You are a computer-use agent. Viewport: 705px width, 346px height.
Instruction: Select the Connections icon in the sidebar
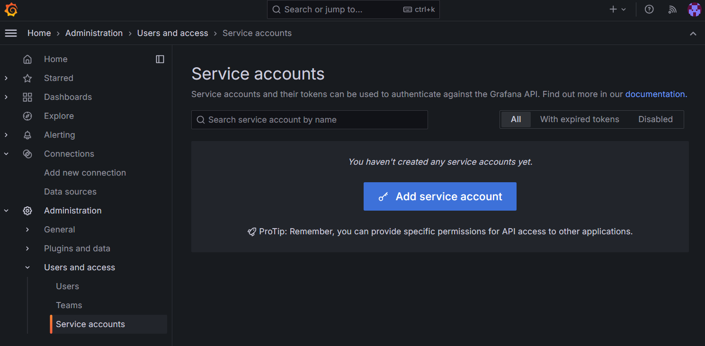27,153
